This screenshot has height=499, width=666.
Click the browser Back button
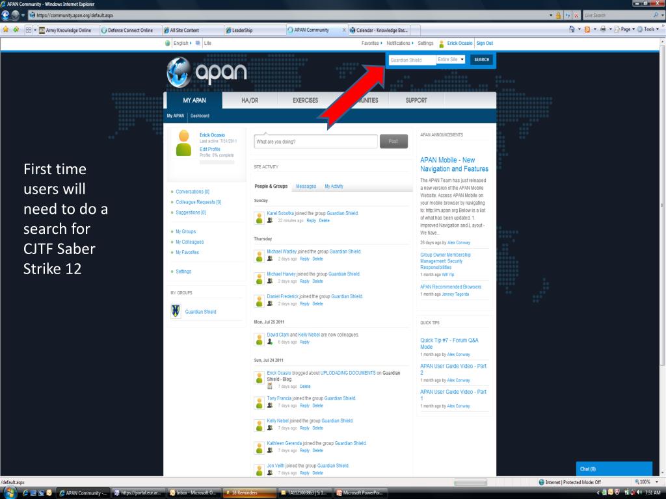pos(5,16)
